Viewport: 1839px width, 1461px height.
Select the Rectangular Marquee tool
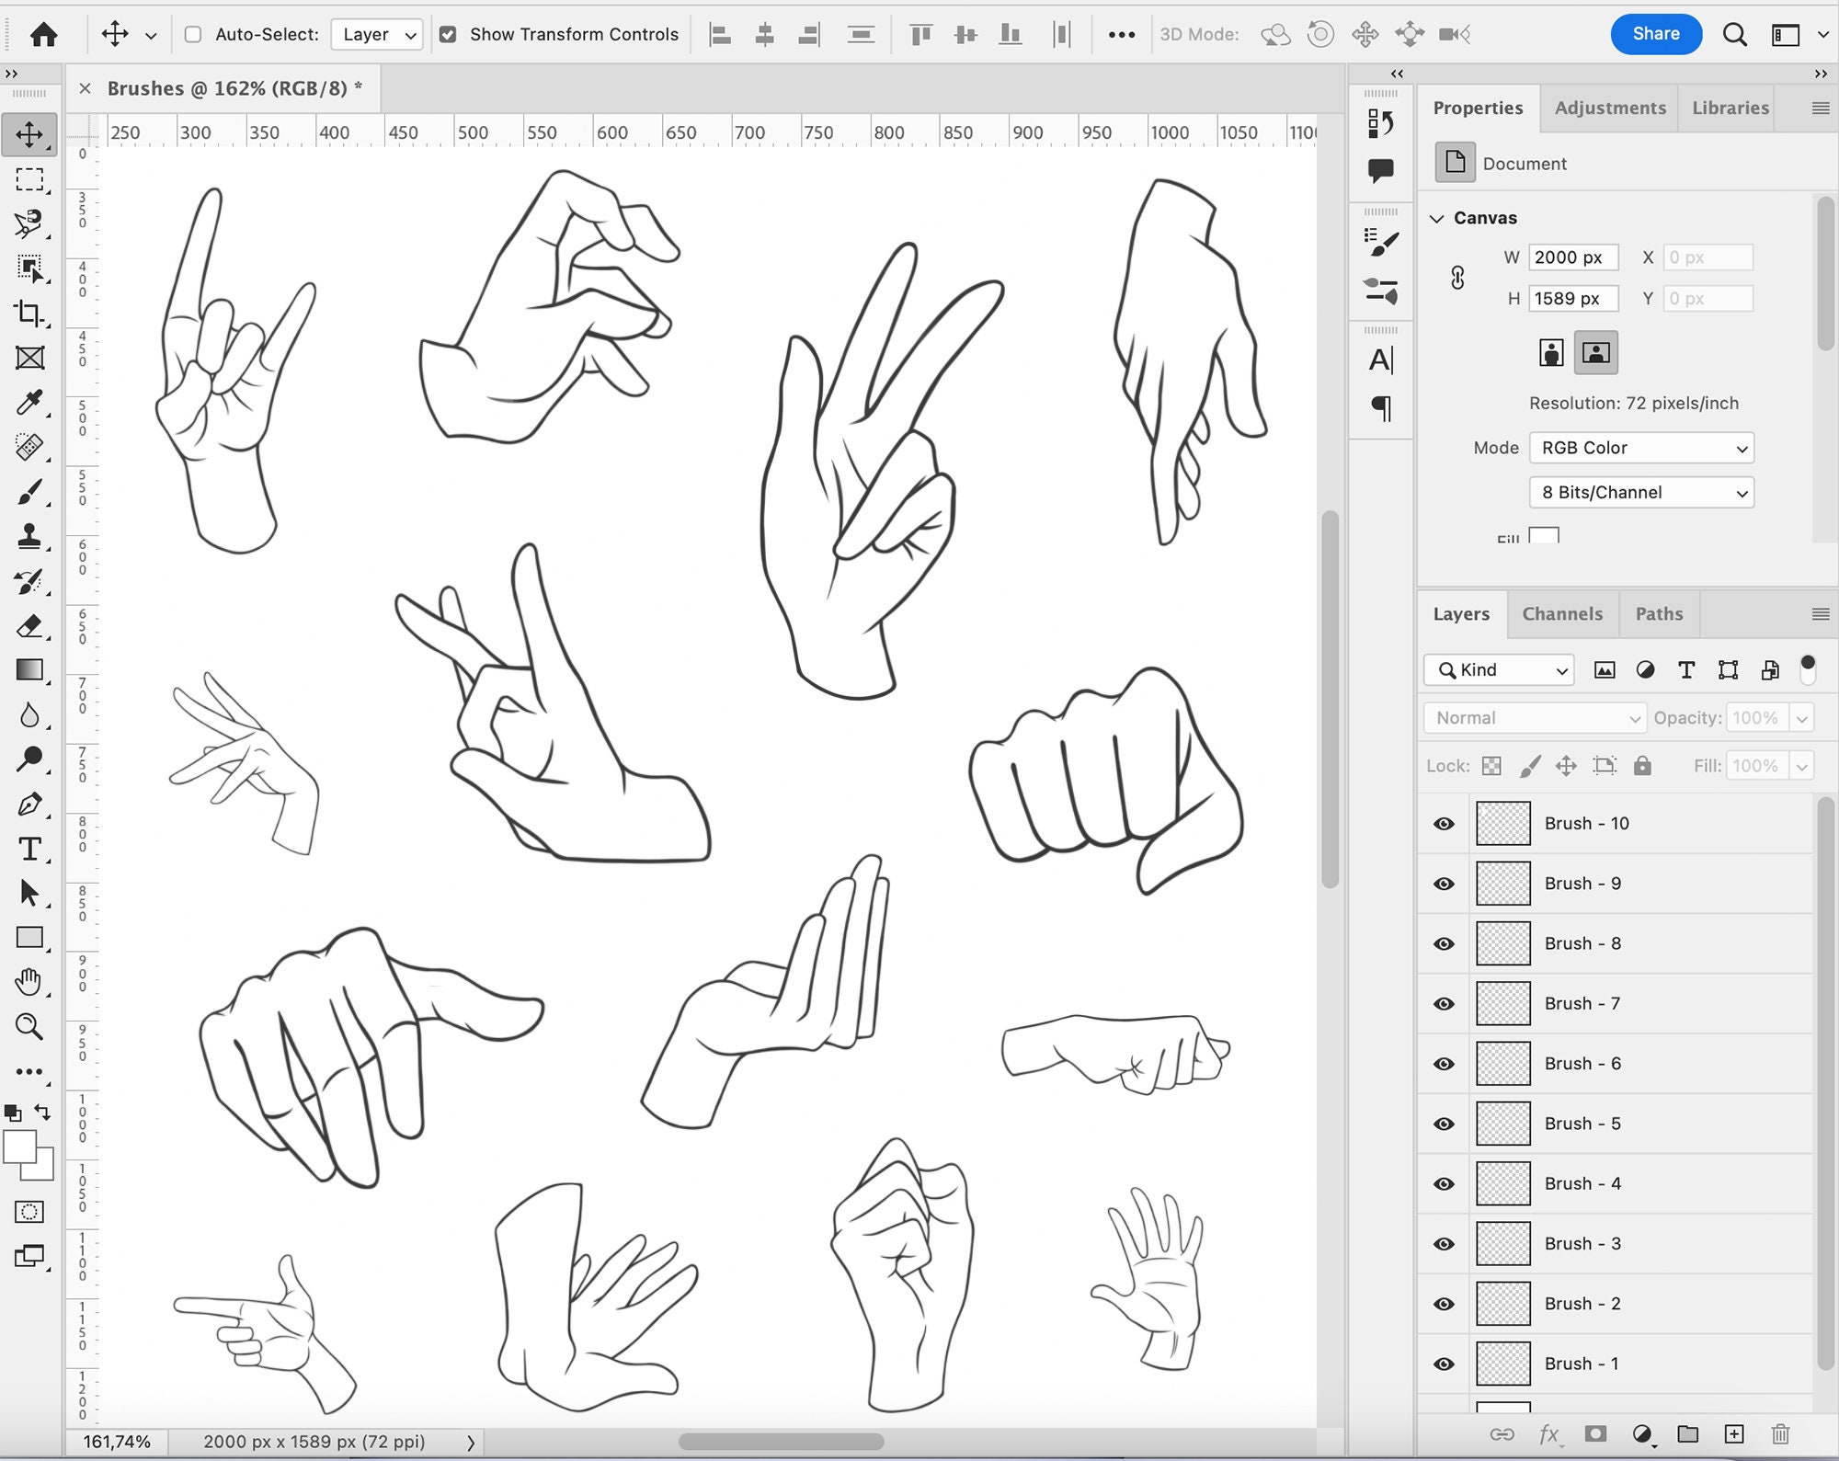click(30, 181)
